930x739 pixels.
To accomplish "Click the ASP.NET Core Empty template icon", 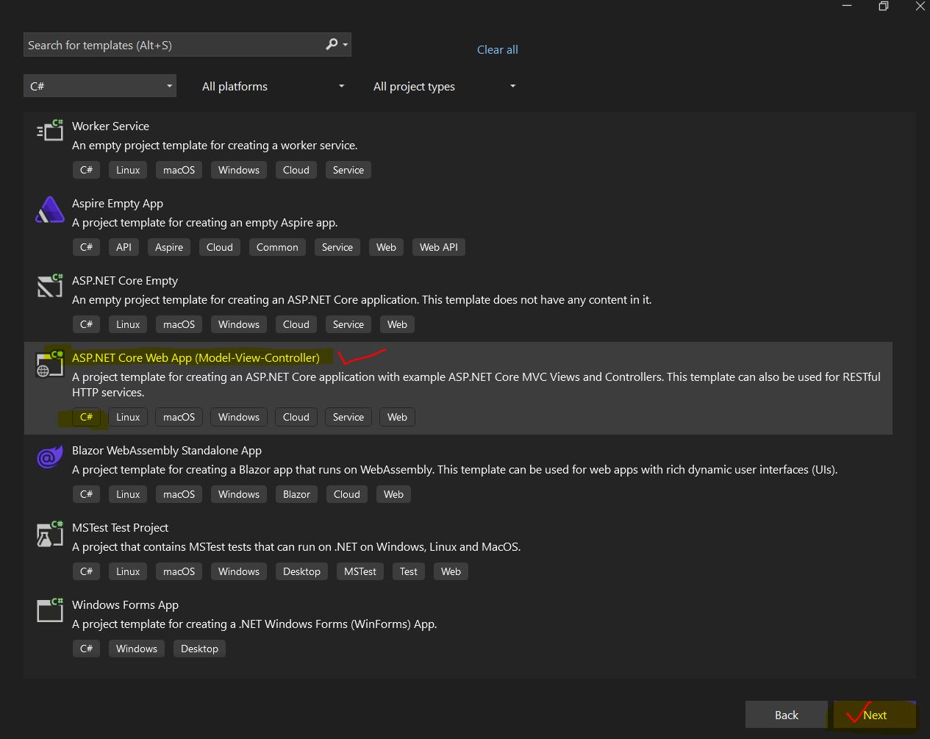I will point(50,285).
